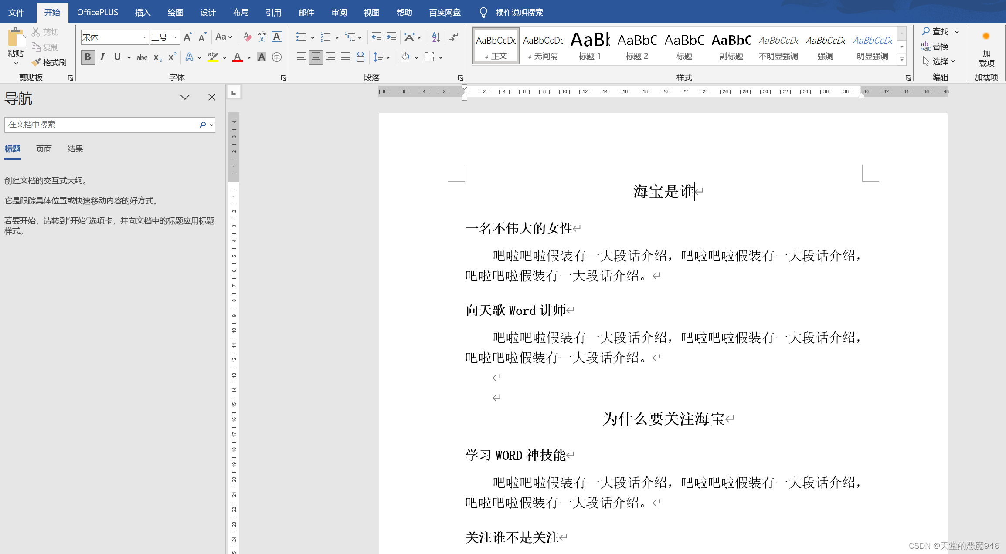
Task: Close the navigation pane
Action: 212,97
